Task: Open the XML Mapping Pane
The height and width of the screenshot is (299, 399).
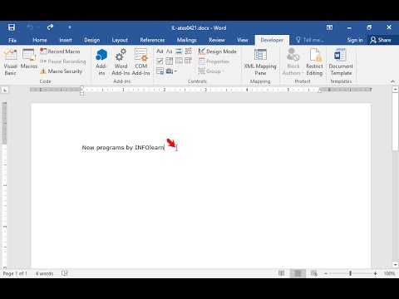Action: [260, 62]
